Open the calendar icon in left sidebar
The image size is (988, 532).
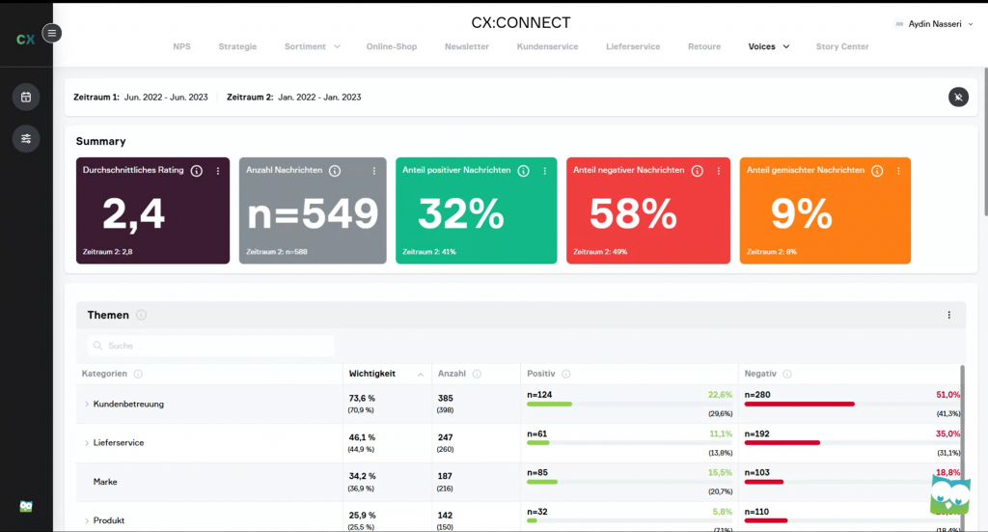point(26,97)
